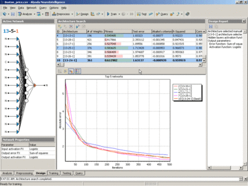Click the Query toolbar button
This screenshot has height=186, width=248.
(x=162, y=14)
